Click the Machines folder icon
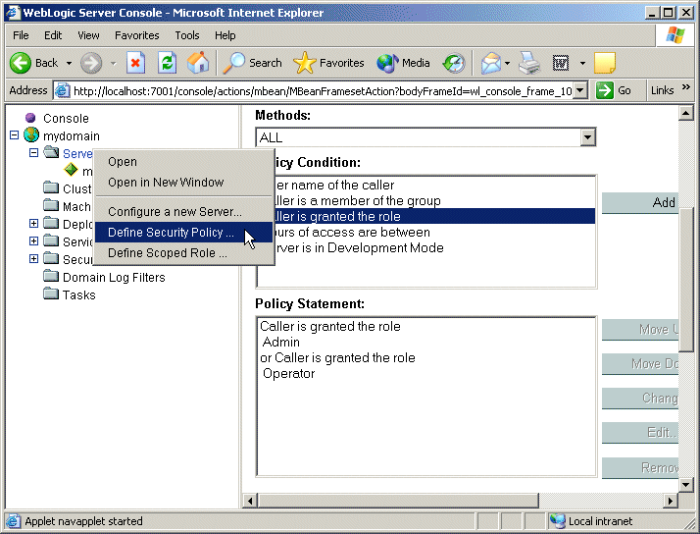Viewport: 700px width, 534px height. tap(51, 205)
